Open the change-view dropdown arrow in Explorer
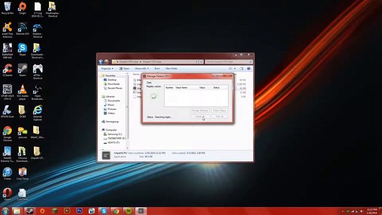This screenshot has height=215, width=382. click(235, 69)
